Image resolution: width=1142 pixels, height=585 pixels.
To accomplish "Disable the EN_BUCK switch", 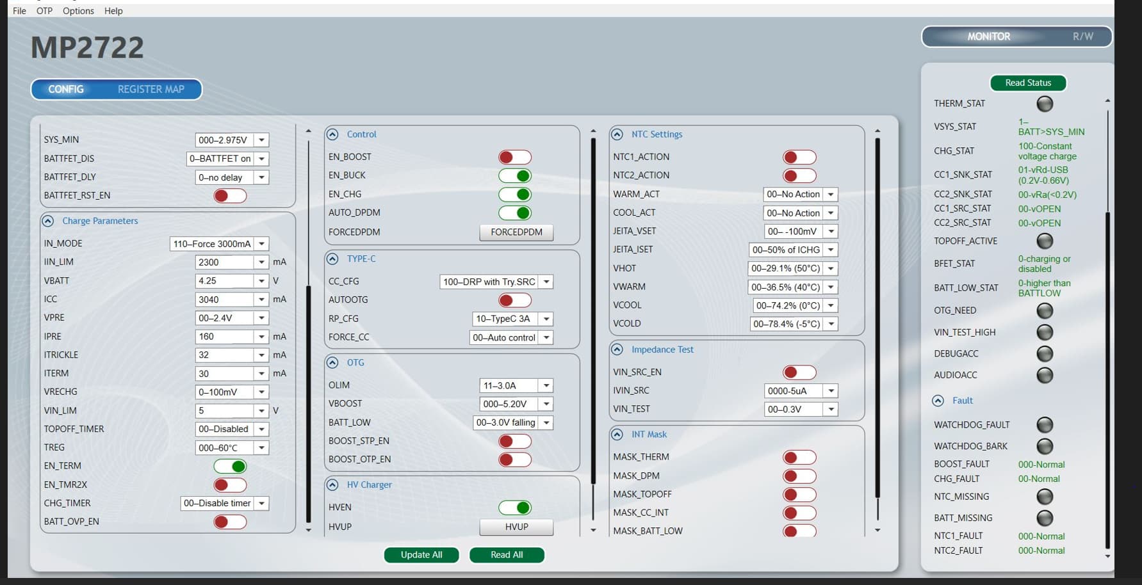I will (515, 176).
